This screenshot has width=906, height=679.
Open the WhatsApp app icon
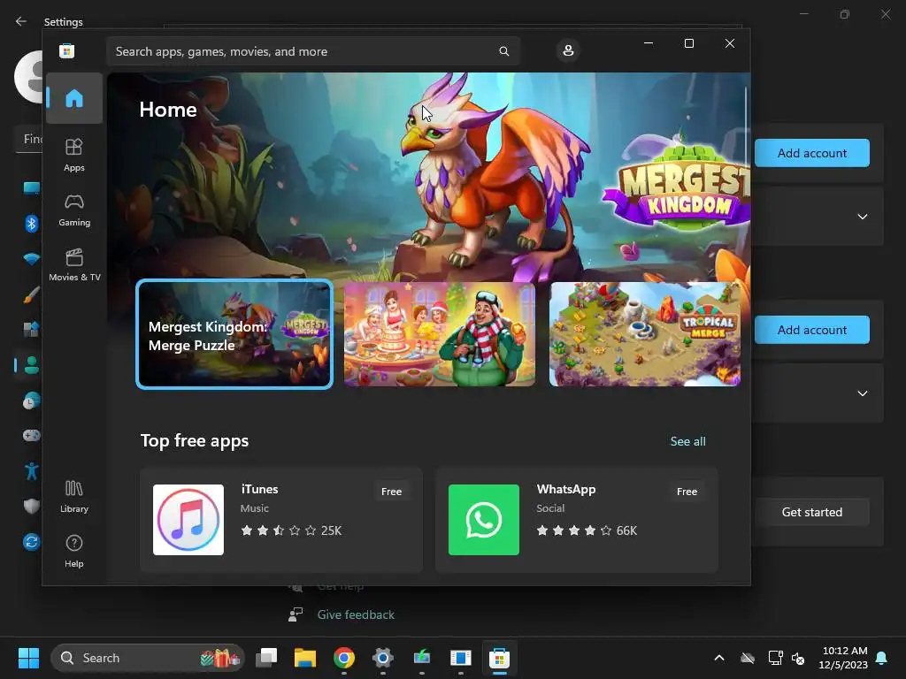coord(484,520)
